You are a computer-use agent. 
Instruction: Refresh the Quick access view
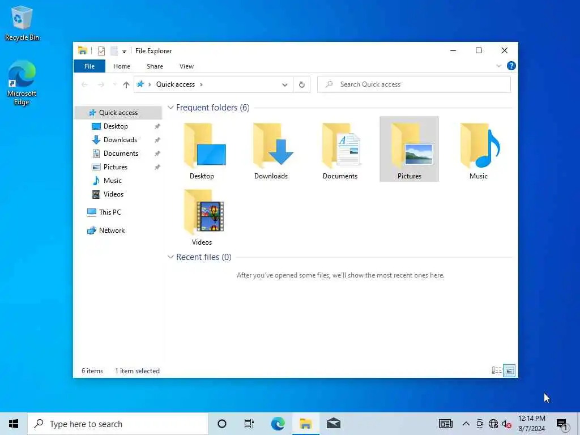302,85
